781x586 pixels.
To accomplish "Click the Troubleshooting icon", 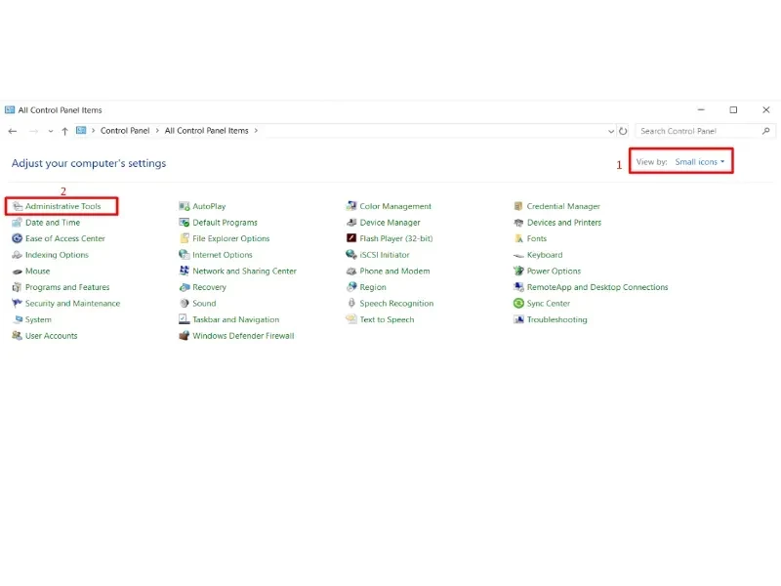I will coord(518,319).
